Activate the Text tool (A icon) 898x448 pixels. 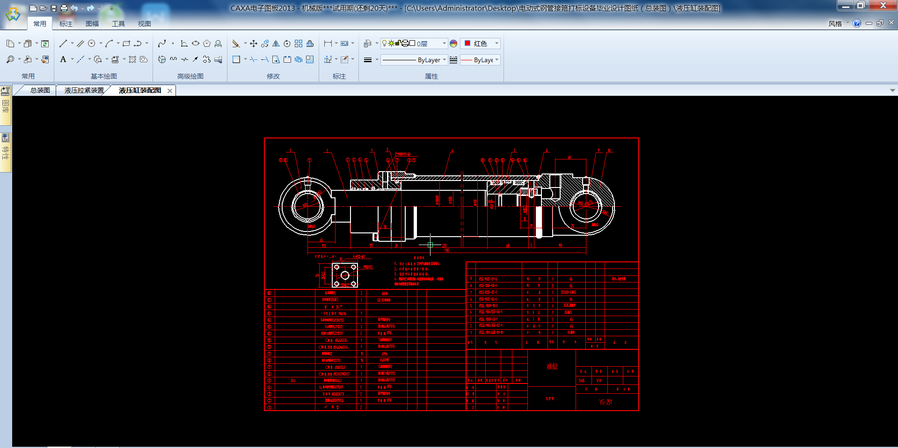click(63, 59)
